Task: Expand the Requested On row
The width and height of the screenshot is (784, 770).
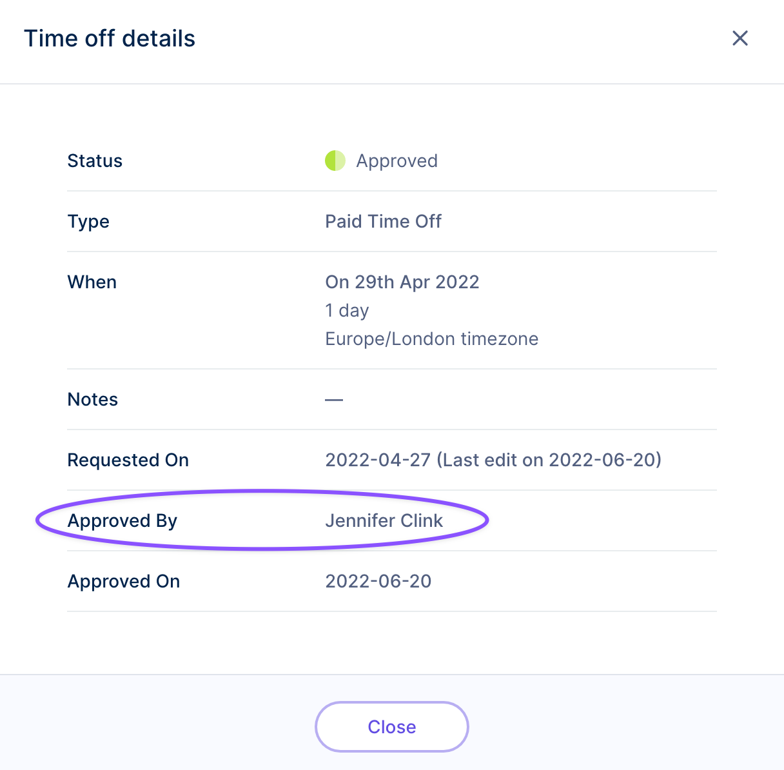Action: [x=128, y=460]
